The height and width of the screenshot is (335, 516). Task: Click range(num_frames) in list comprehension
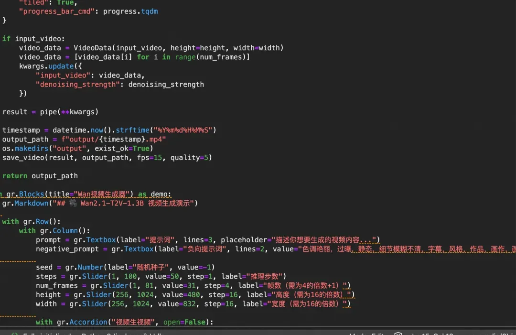pos(210,57)
